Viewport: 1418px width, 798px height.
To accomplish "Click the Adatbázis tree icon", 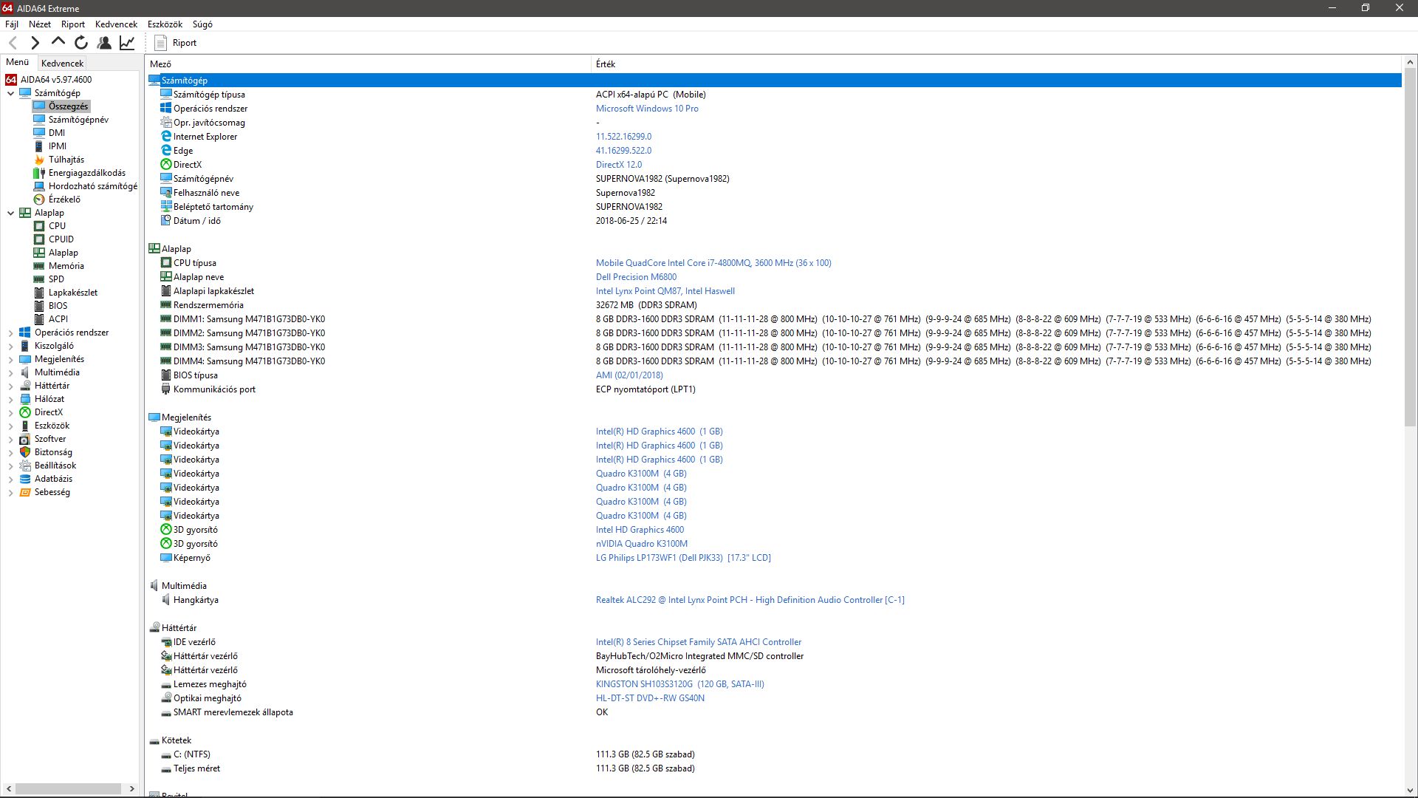I will 25,479.
